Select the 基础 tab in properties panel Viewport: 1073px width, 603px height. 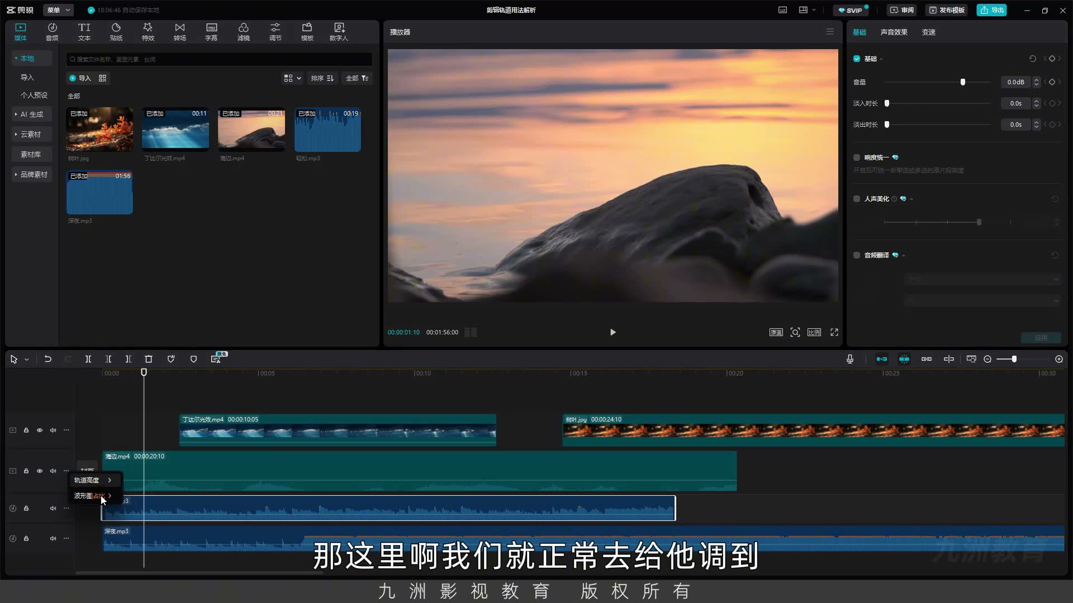[859, 32]
